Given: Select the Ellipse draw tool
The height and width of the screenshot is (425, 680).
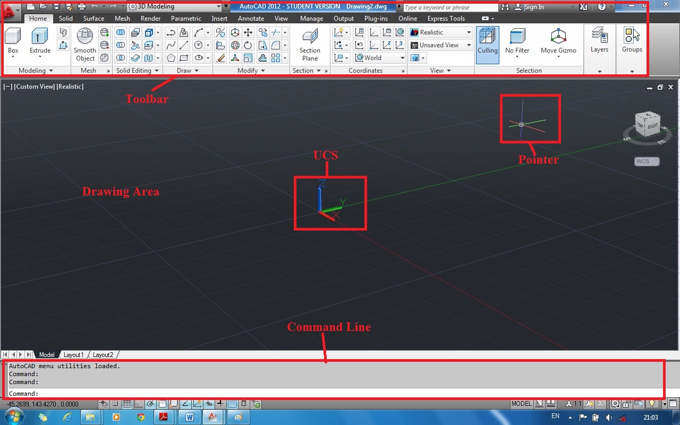Looking at the screenshot, I should pos(199,58).
